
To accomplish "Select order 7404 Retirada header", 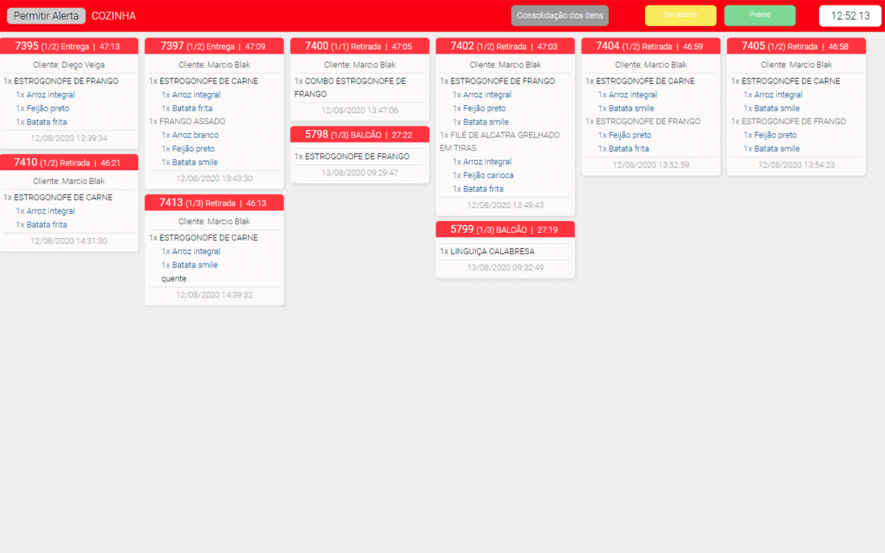I will click(650, 46).
